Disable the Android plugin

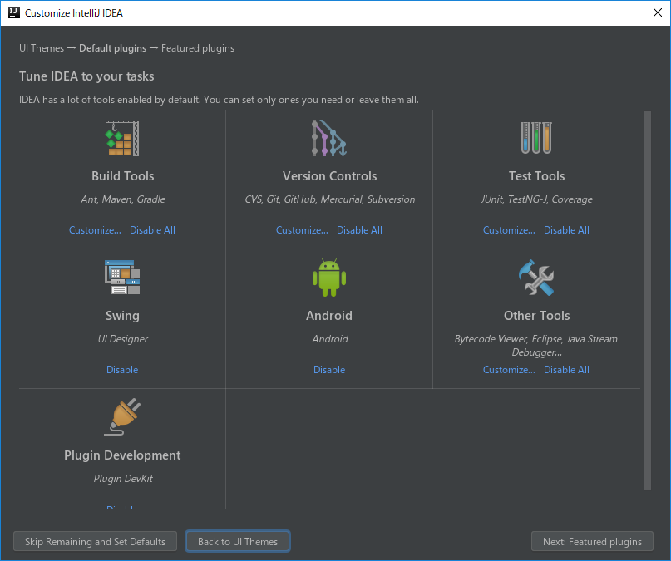329,370
